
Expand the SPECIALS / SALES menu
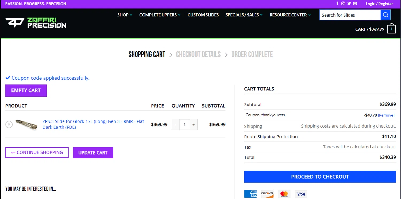[x=244, y=15]
